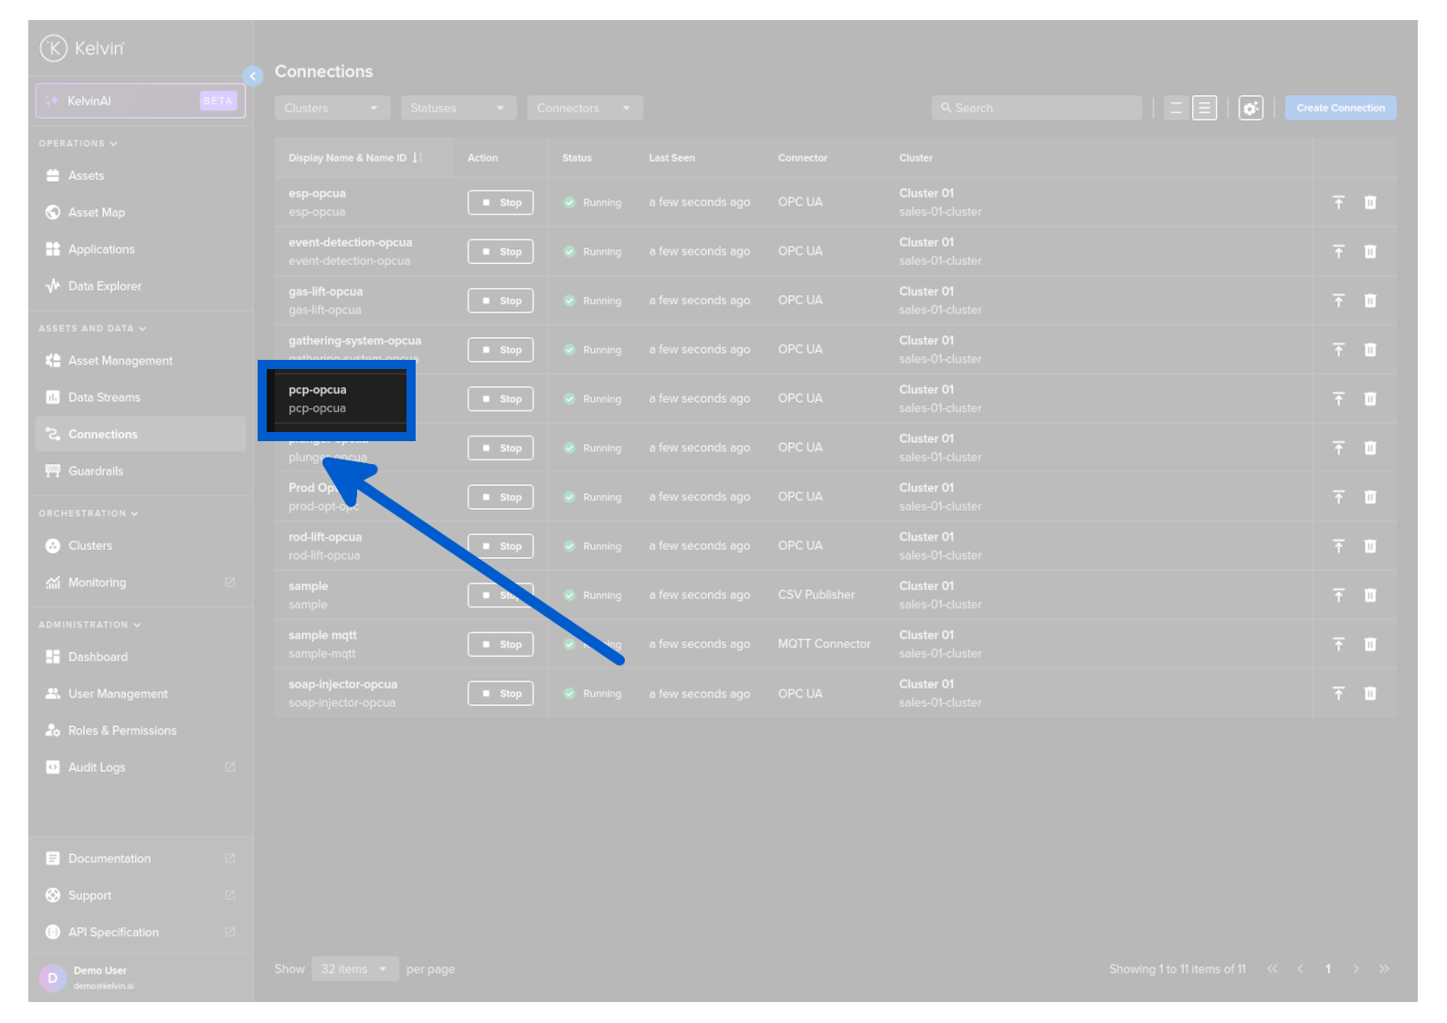Open Asset Map from sidebar
Screen dimensions: 1447x1023
pyautogui.click(x=96, y=213)
